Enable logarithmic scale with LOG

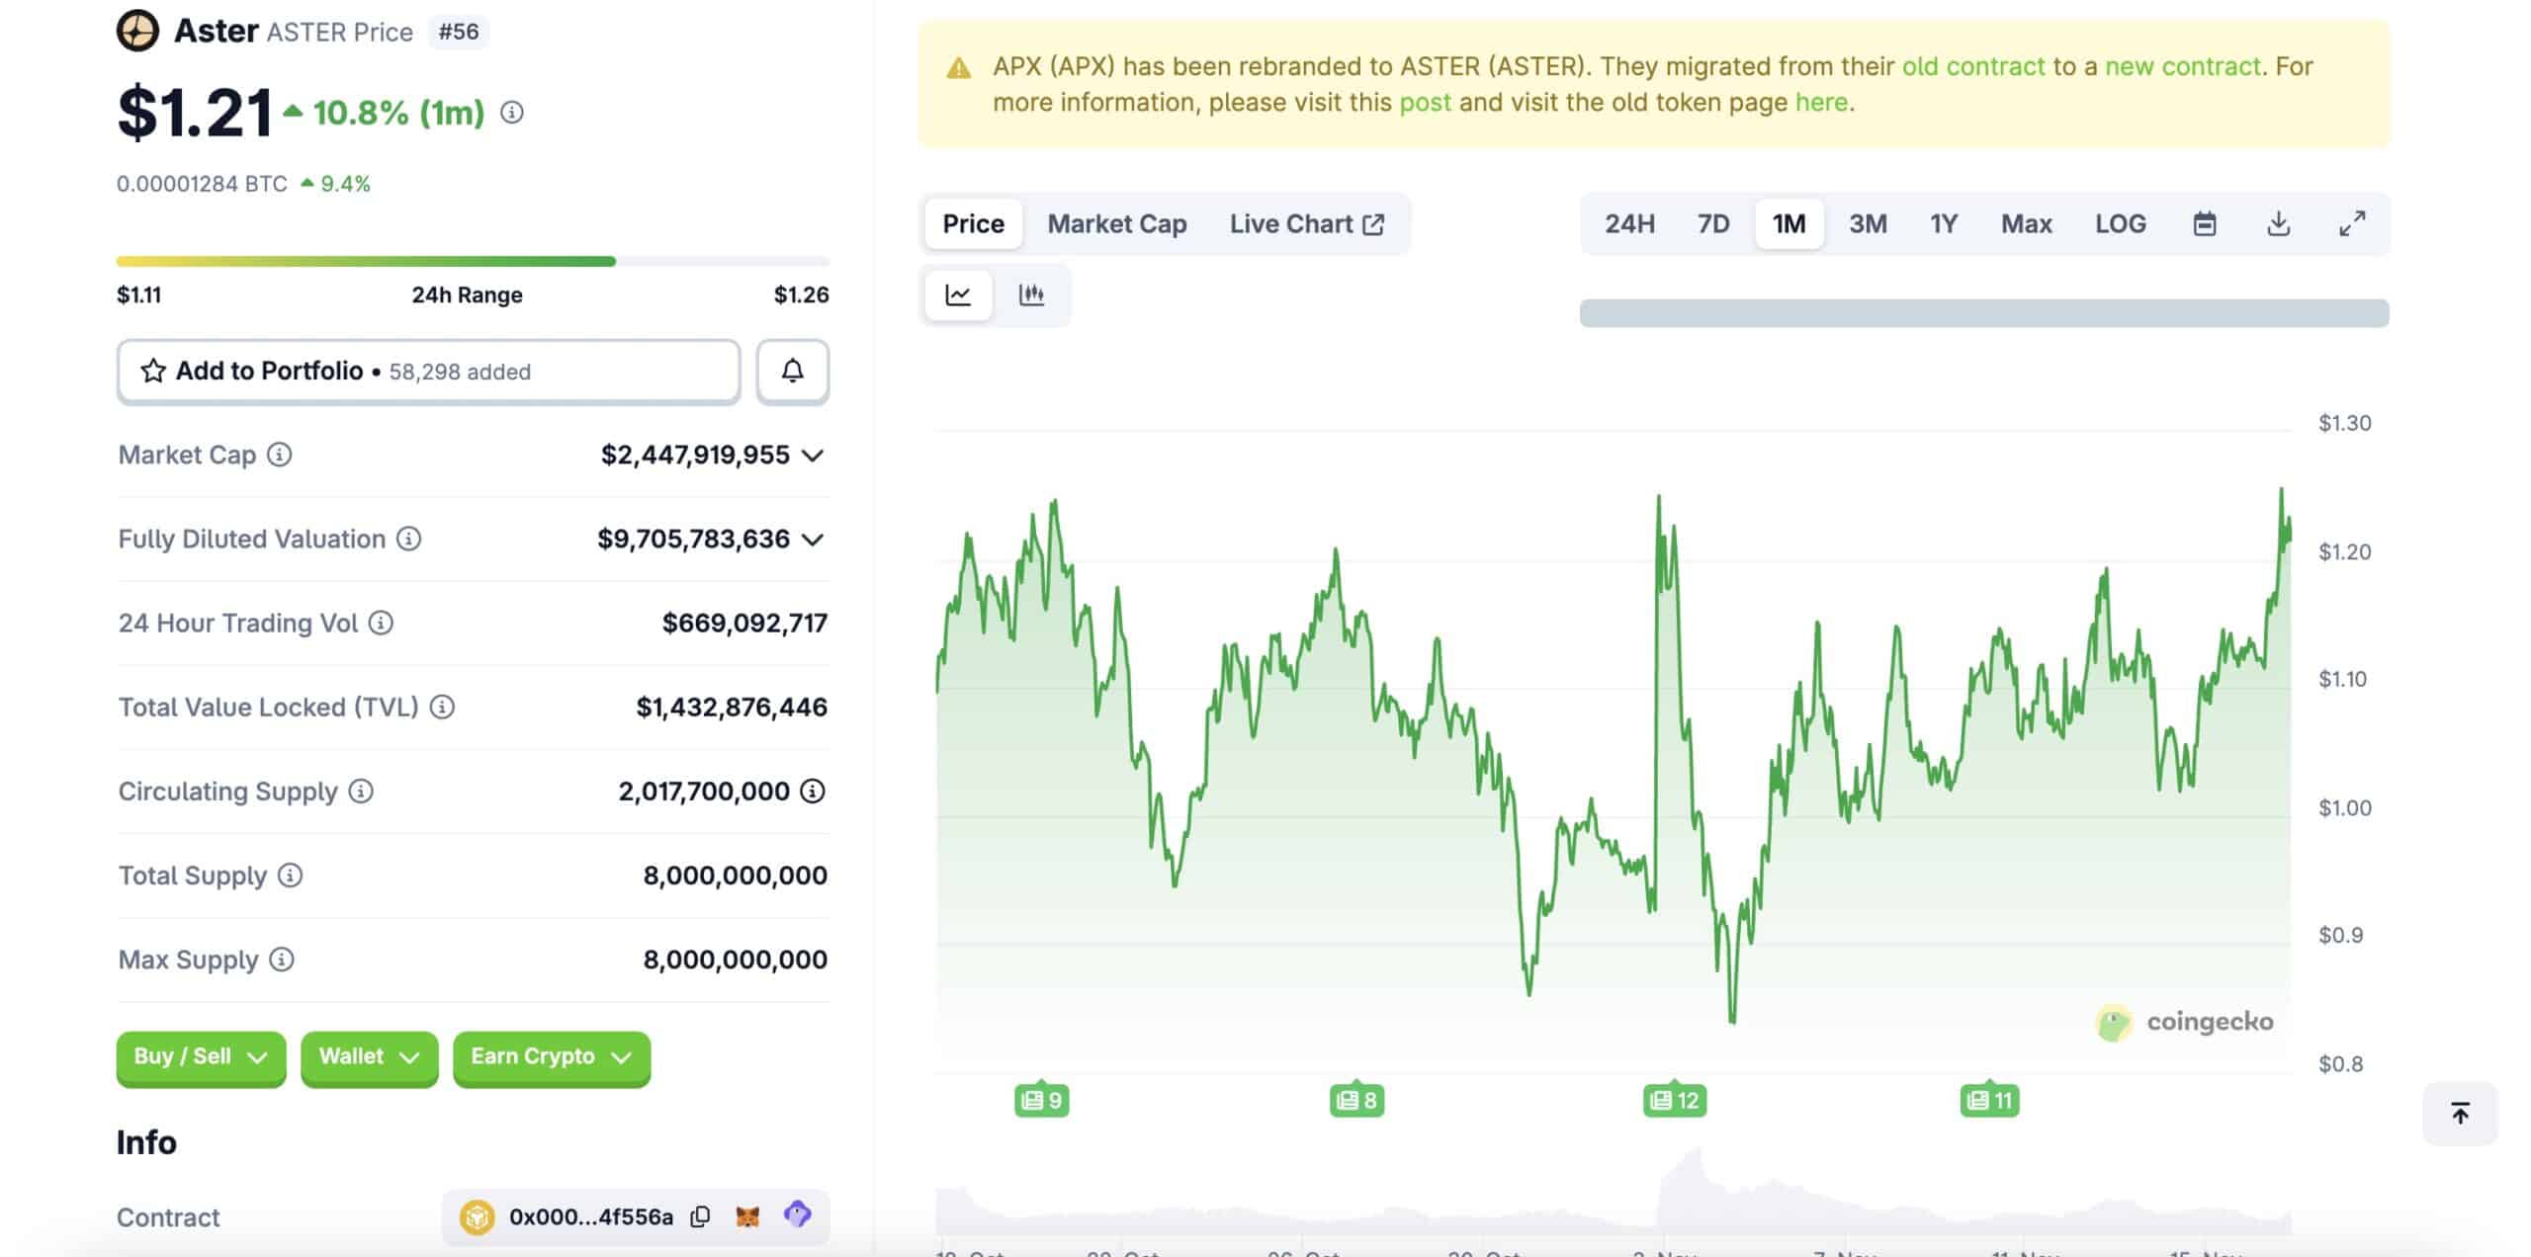click(x=2119, y=223)
